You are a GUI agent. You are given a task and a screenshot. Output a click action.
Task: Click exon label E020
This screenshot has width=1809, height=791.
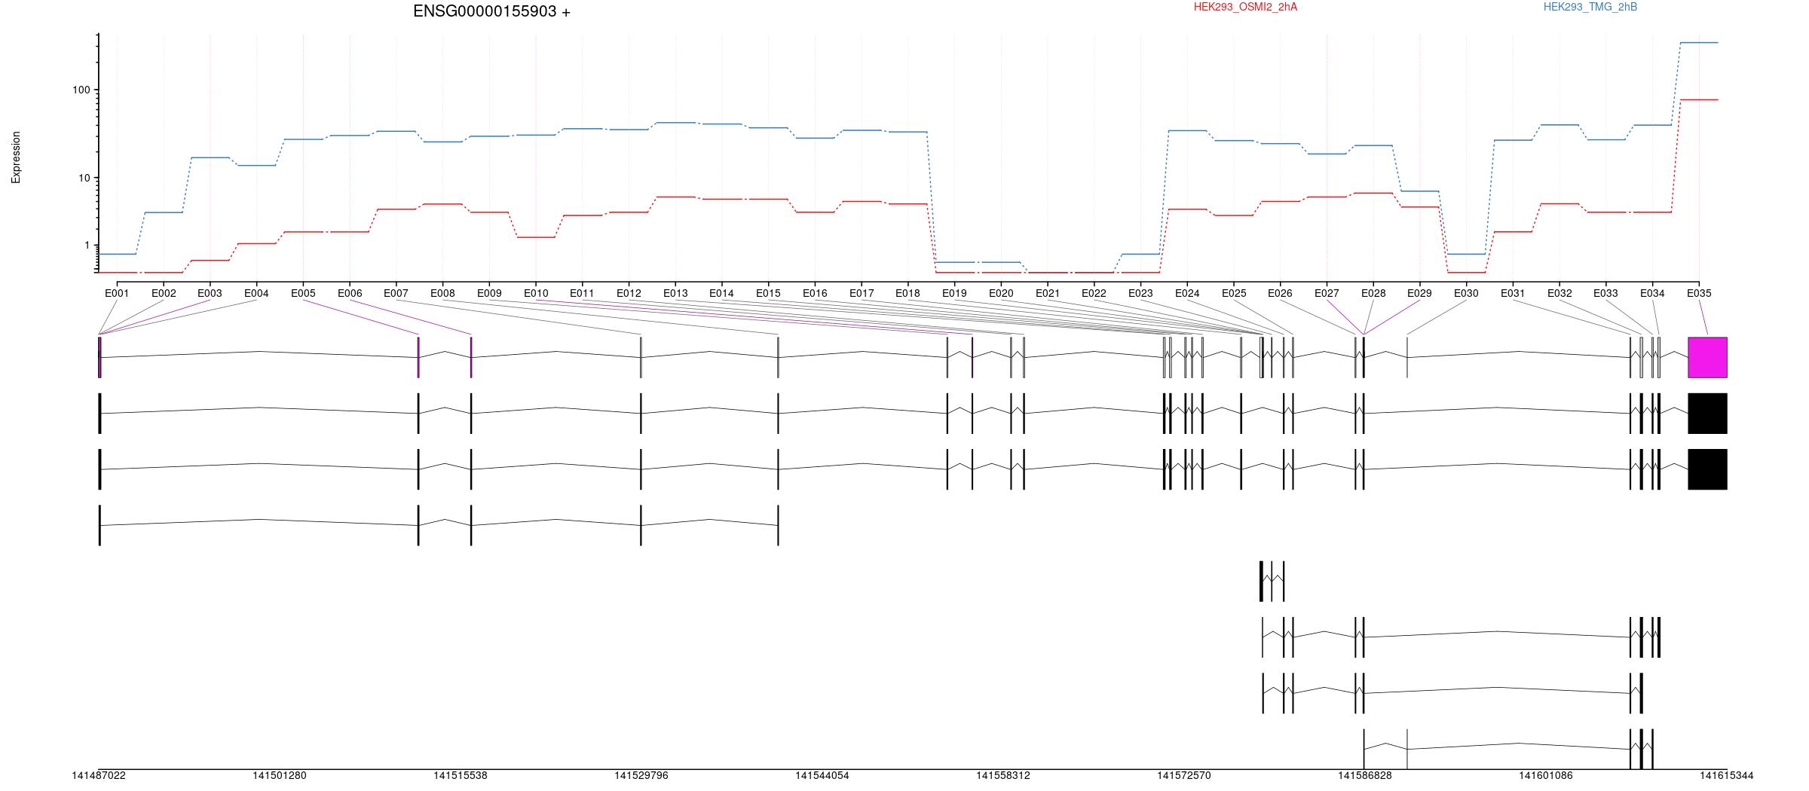1001,293
